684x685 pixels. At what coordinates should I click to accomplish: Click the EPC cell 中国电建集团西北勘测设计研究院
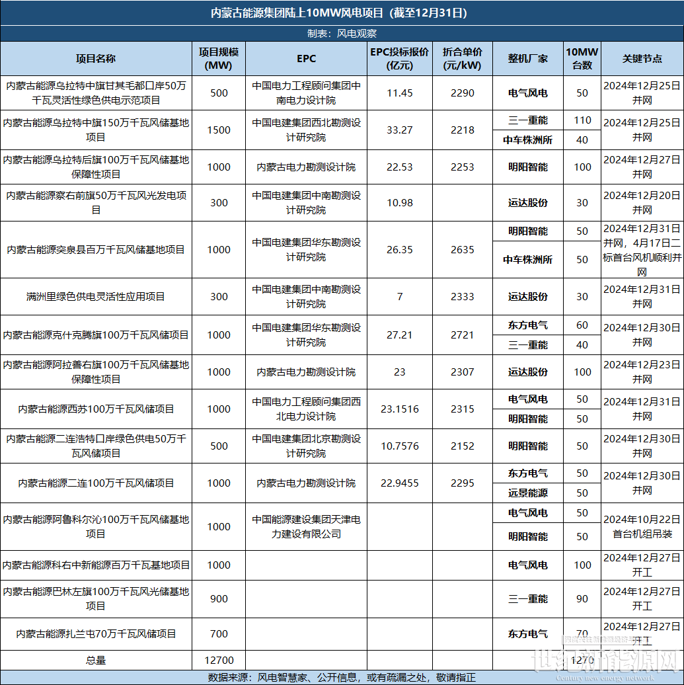click(x=306, y=130)
